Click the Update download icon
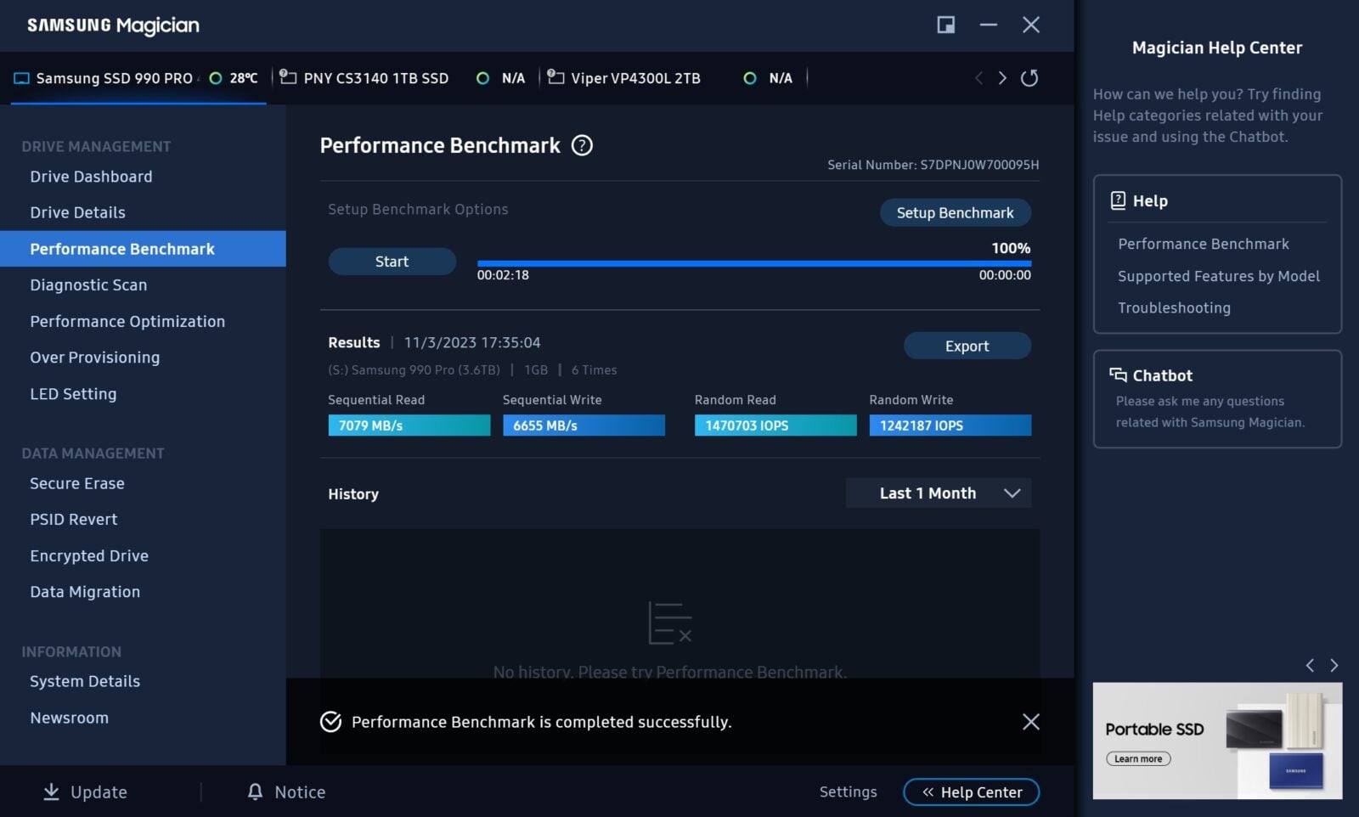1359x817 pixels. pos(51,792)
